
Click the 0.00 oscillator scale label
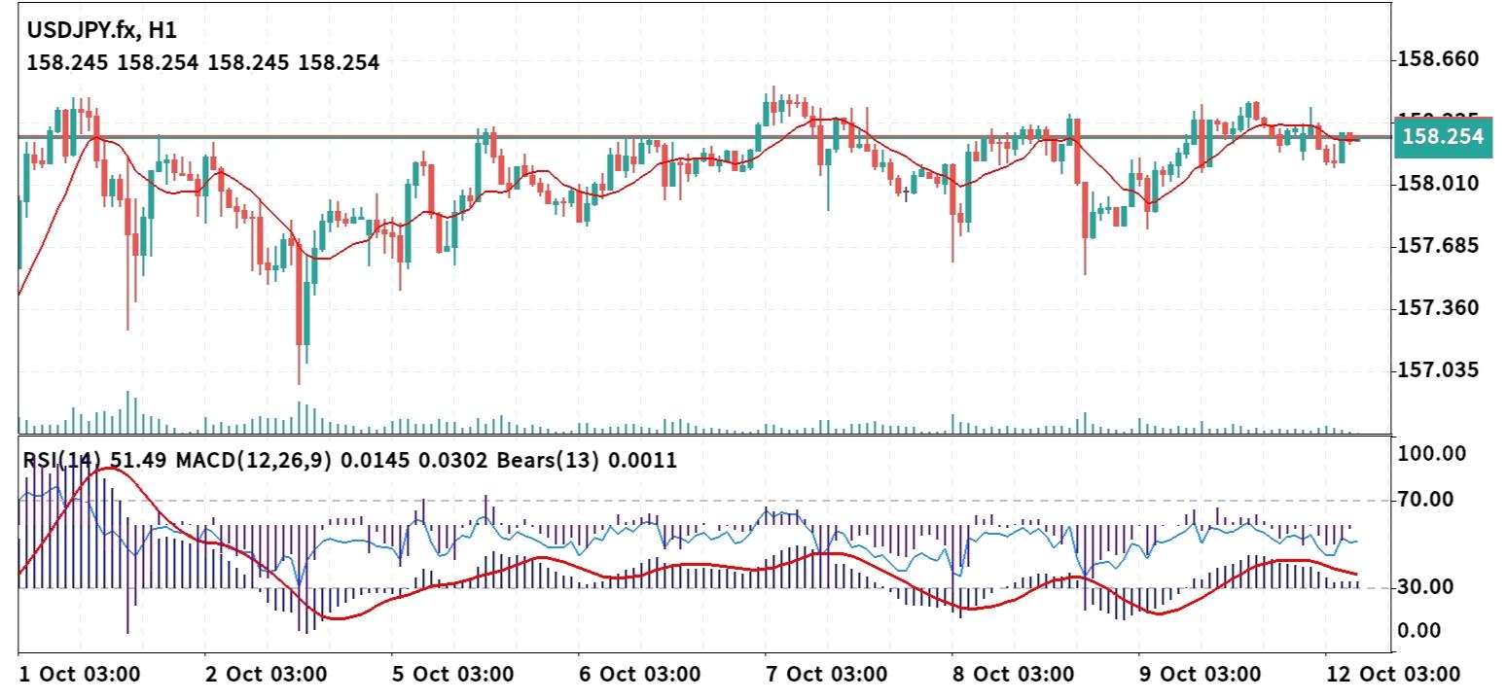pos(1419,631)
